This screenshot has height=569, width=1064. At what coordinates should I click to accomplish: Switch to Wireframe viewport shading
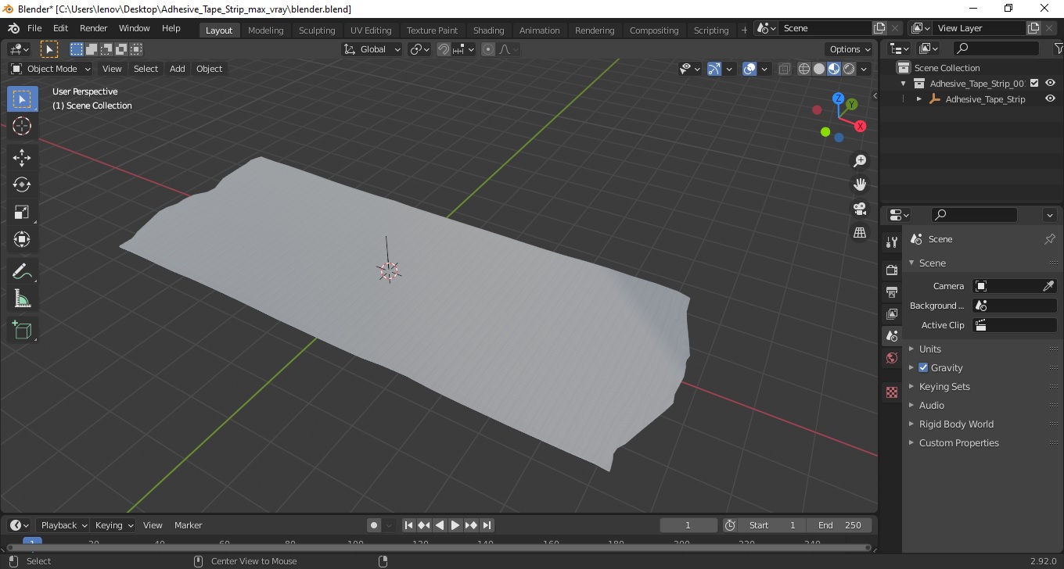tap(804, 69)
